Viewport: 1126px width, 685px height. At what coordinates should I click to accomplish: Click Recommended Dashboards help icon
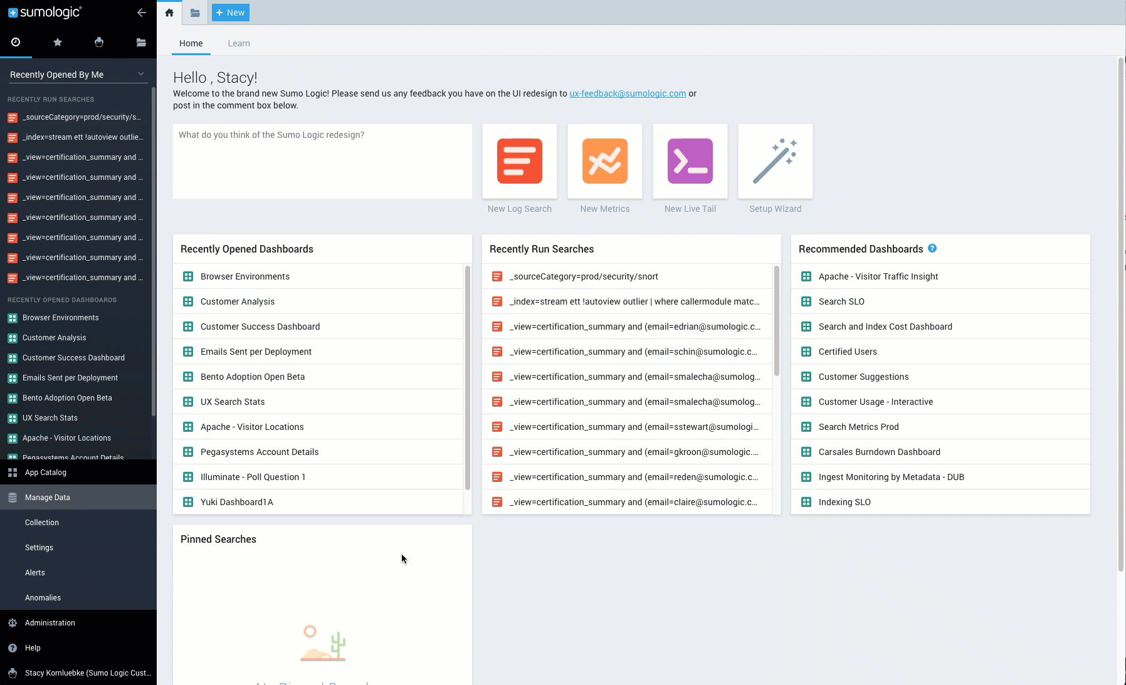[932, 248]
